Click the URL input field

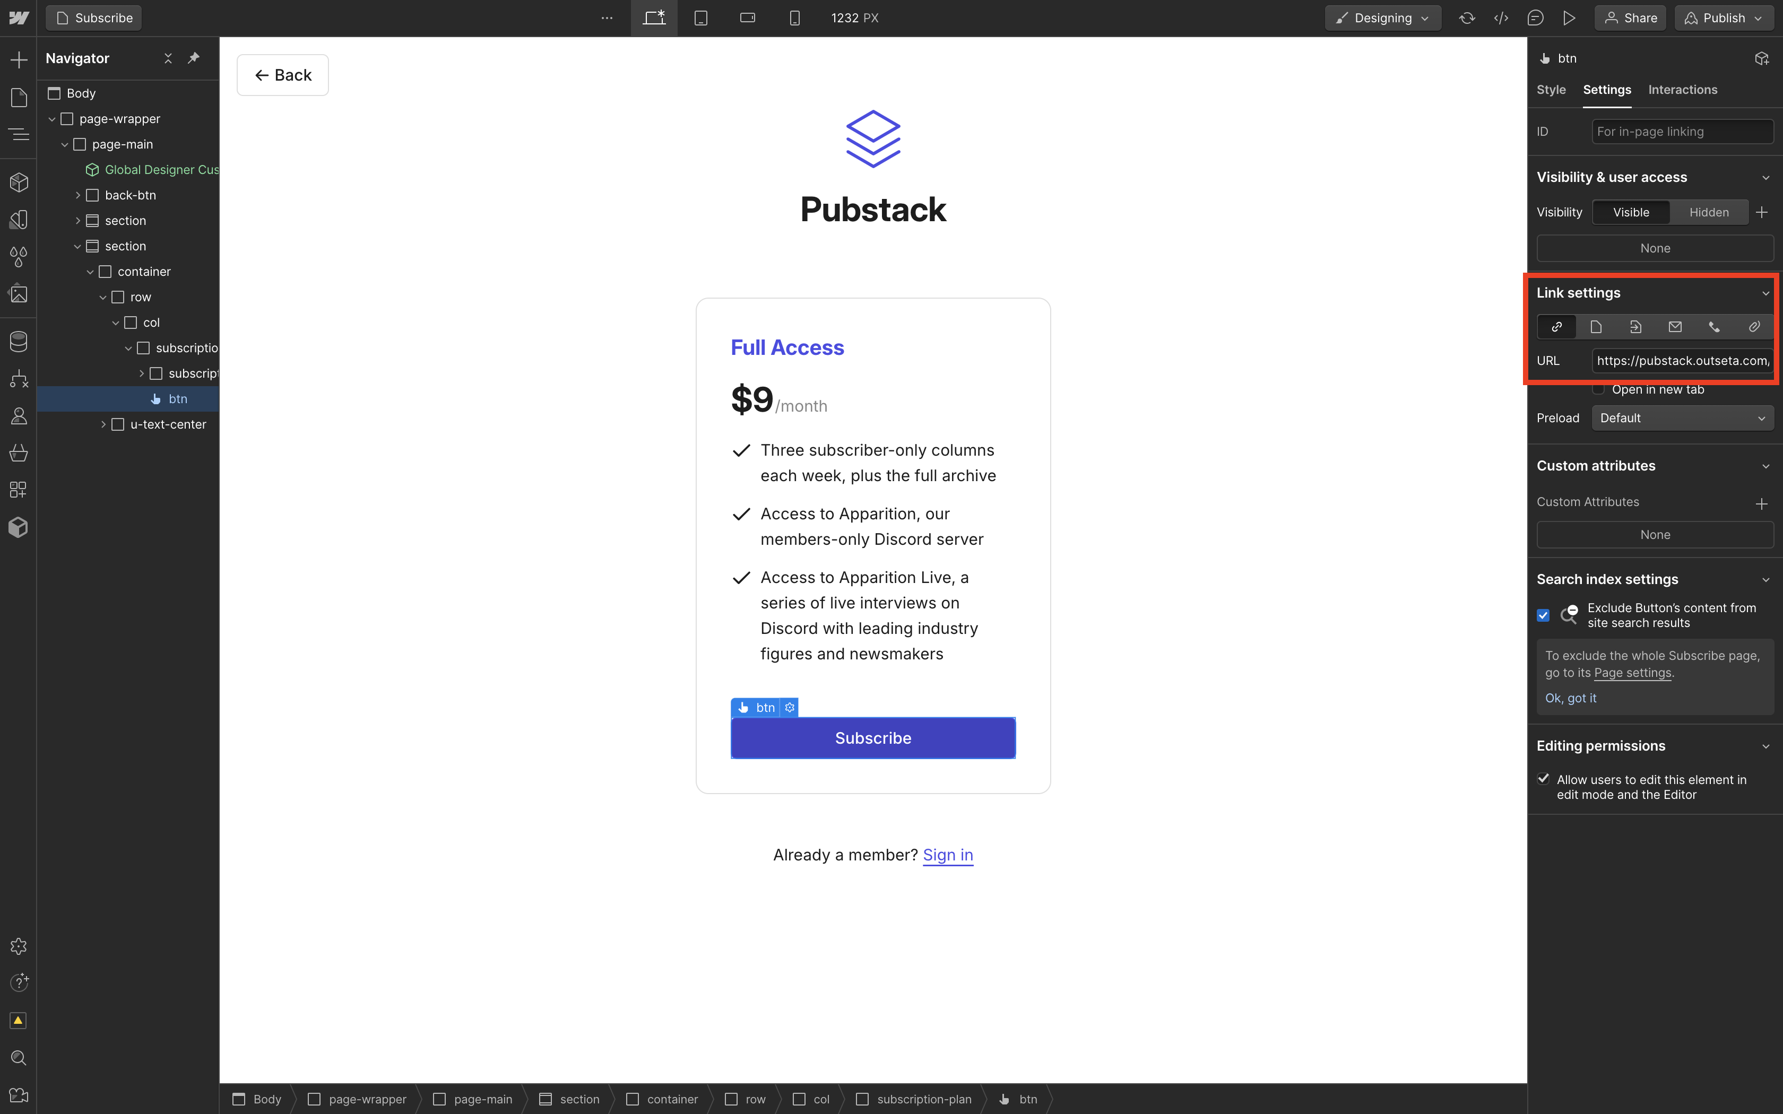pos(1682,360)
